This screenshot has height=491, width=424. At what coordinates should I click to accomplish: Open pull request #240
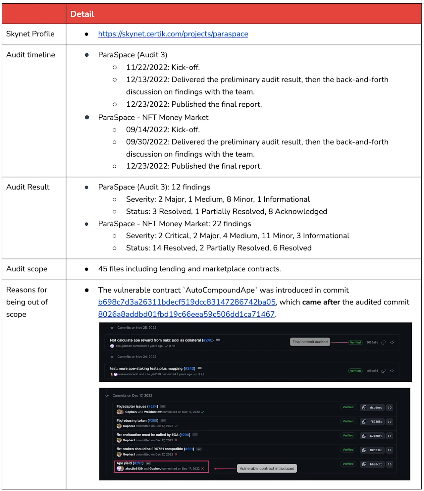click(x=190, y=368)
